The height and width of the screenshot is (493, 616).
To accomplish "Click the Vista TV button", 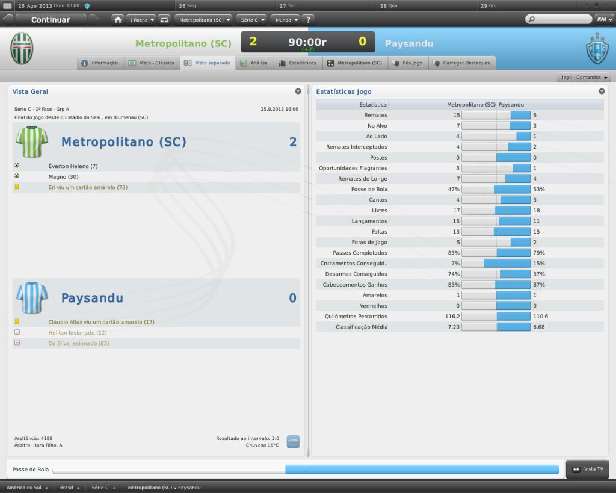I will (x=588, y=469).
